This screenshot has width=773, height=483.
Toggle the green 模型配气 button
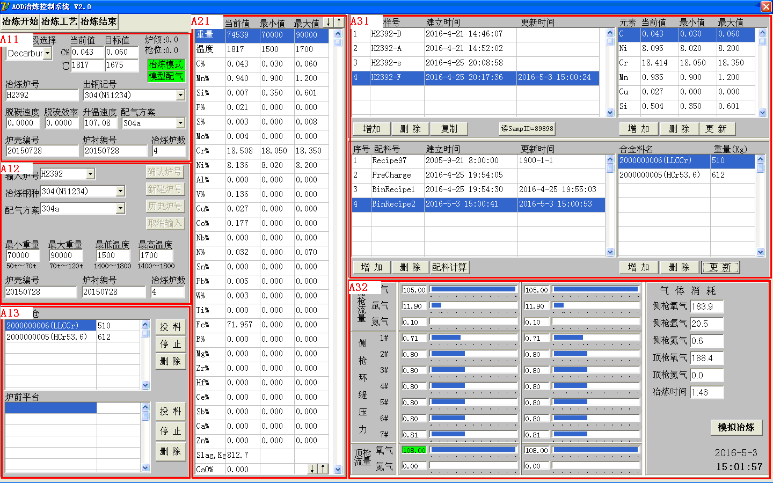166,76
